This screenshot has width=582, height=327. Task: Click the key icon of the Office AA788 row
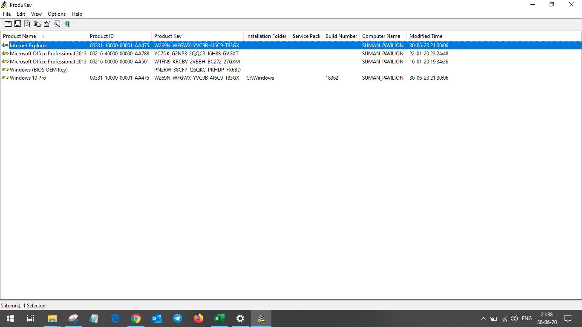[x=5, y=54]
